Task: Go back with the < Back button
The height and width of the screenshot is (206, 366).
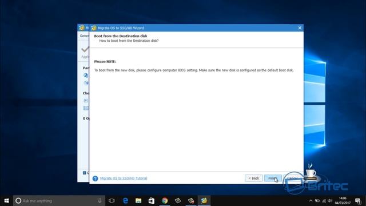Action: (x=253, y=178)
